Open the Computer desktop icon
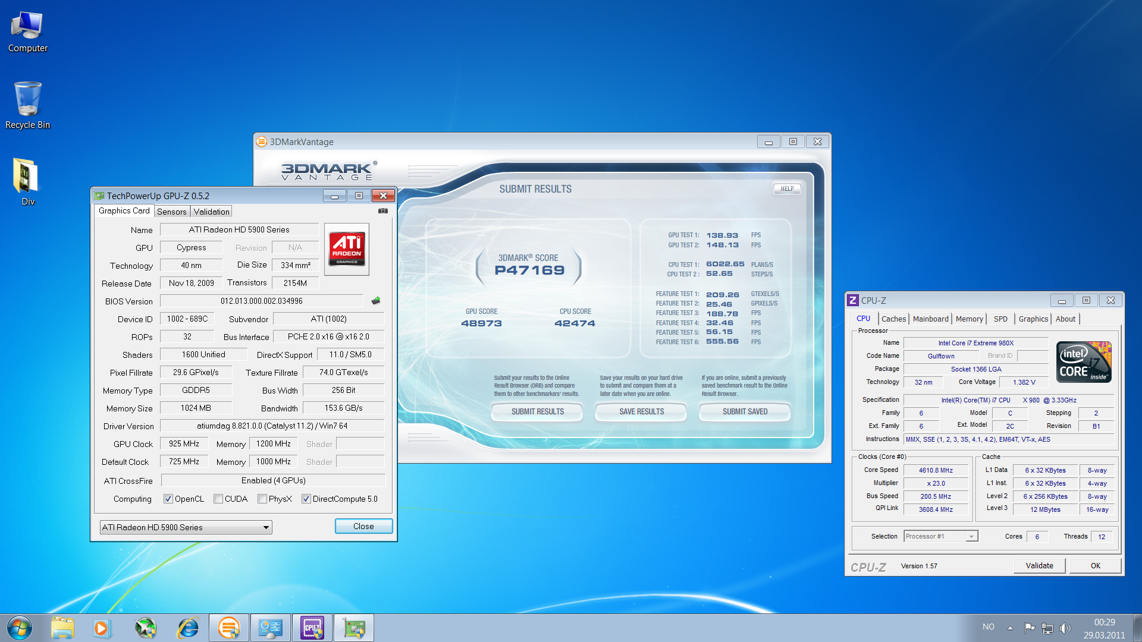The height and width of the screenshot is (642, 1142). 27,32
